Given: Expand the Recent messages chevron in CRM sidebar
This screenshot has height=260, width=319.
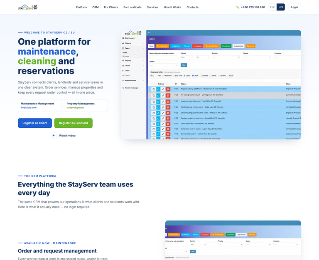Looking at the screenshot, I should (144, 88).
